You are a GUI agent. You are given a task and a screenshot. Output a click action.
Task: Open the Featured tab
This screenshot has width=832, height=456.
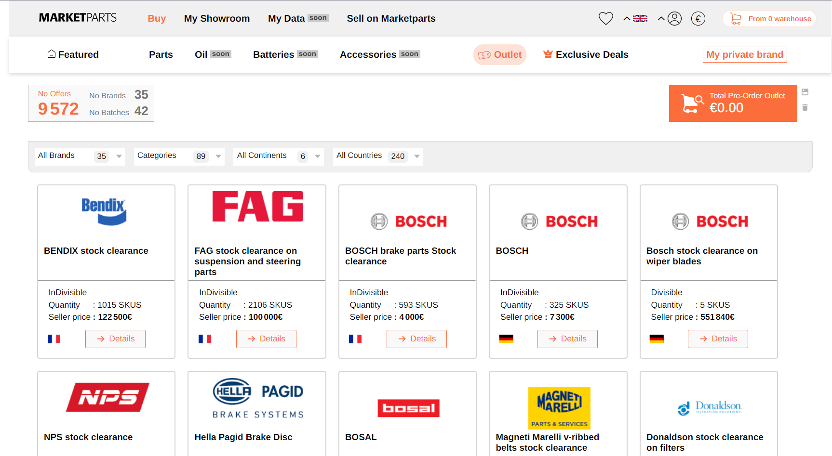pos(73,54)
